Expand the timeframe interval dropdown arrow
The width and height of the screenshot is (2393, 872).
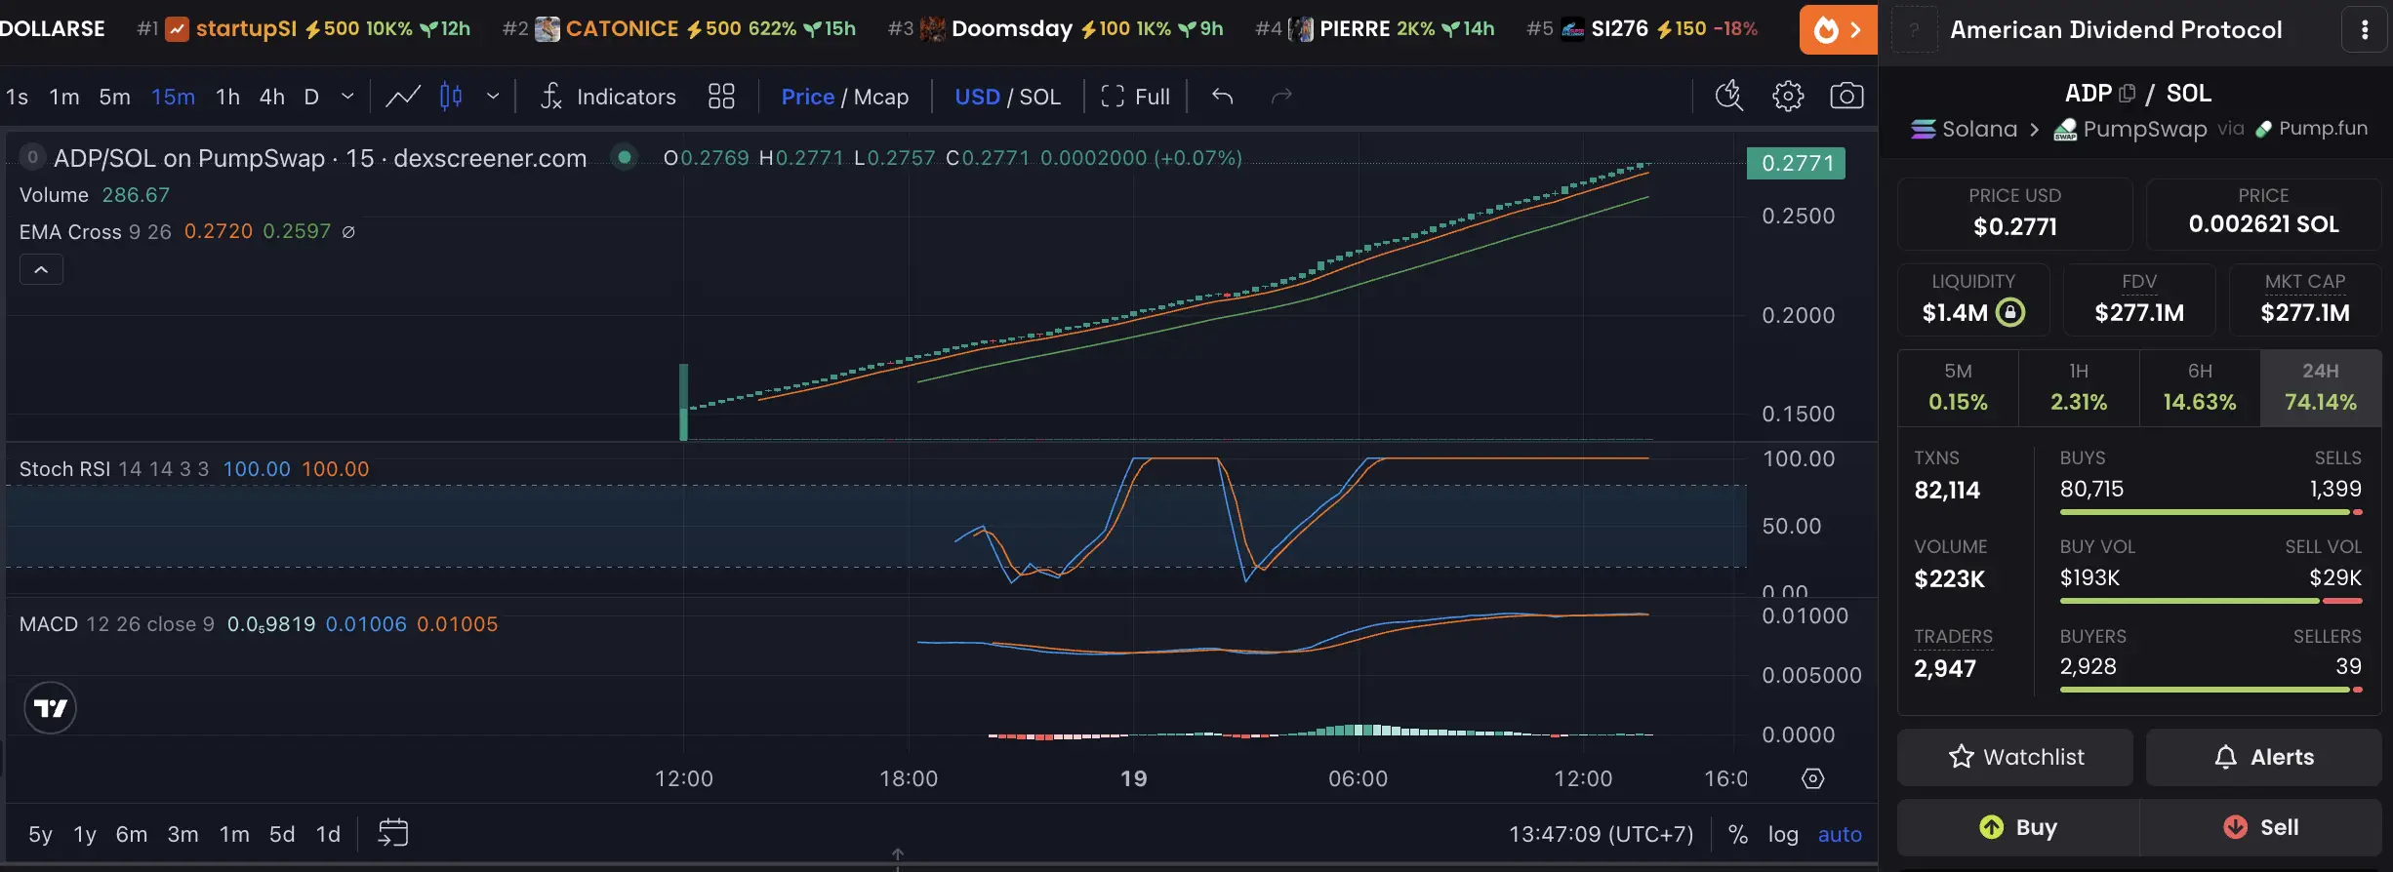click(x=347, y=97)
